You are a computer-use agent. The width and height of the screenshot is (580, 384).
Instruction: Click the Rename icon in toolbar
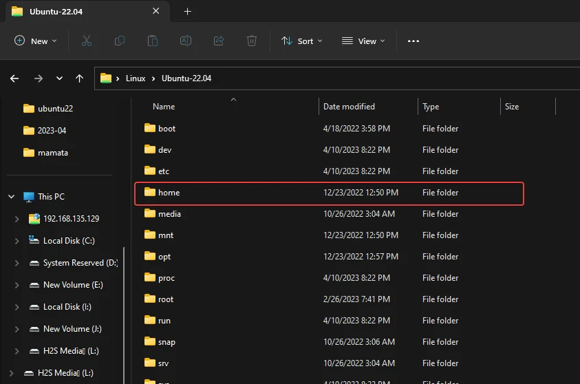186,41
